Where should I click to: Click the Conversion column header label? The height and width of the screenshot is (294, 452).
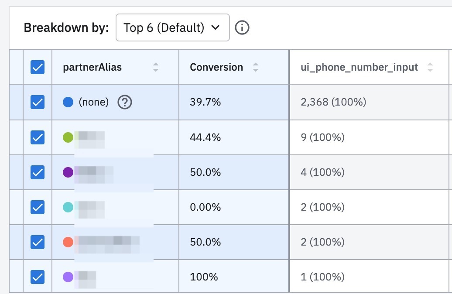216,67
